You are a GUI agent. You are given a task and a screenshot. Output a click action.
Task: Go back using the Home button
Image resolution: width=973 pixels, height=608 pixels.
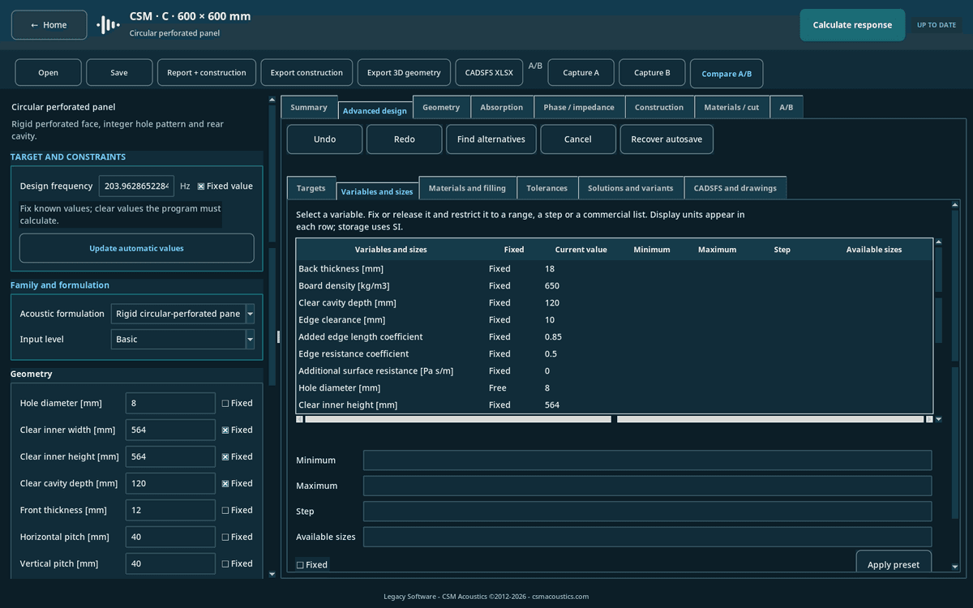[49, 25]
